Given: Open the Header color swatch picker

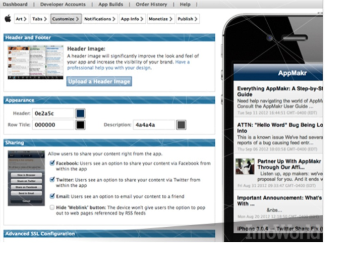Looking at the screenshot, I should [80, 113].
